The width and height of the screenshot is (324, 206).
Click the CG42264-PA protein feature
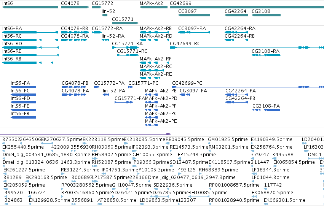236,95
